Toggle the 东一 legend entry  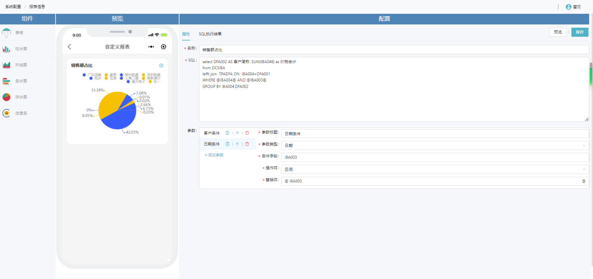(x=154, y=82)
